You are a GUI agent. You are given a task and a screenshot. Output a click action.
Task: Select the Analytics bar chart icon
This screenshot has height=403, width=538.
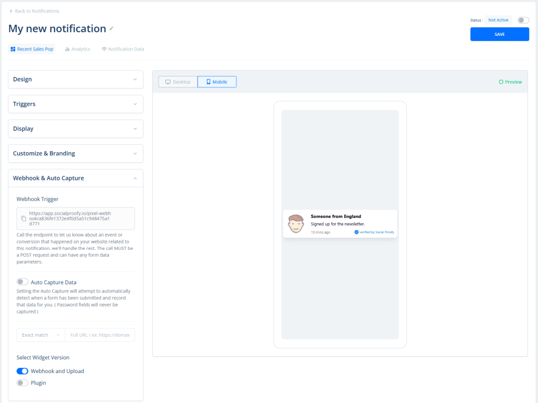(x=66, y=49)
